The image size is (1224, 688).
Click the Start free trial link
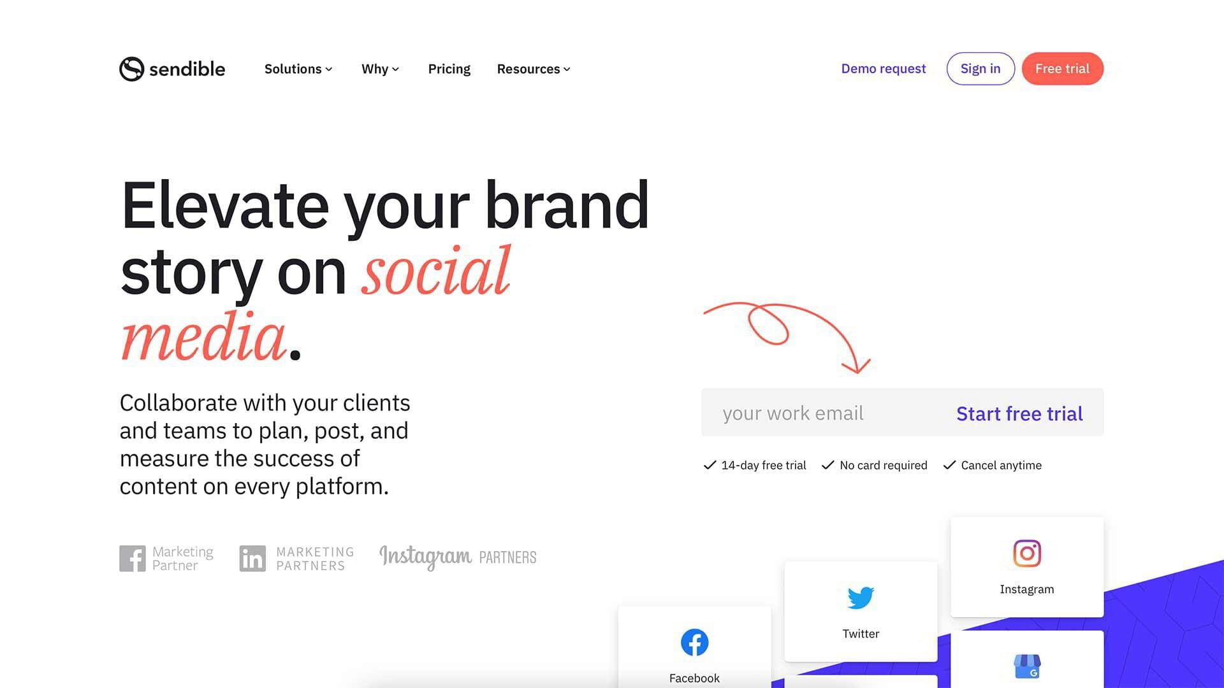[1020, 412]
